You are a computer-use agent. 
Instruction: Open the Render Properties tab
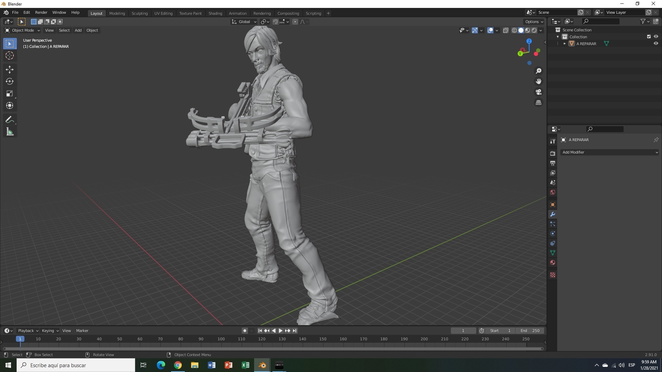click(553, 153)
